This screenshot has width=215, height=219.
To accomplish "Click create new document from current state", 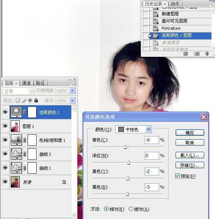I will (x=186, y=54).
